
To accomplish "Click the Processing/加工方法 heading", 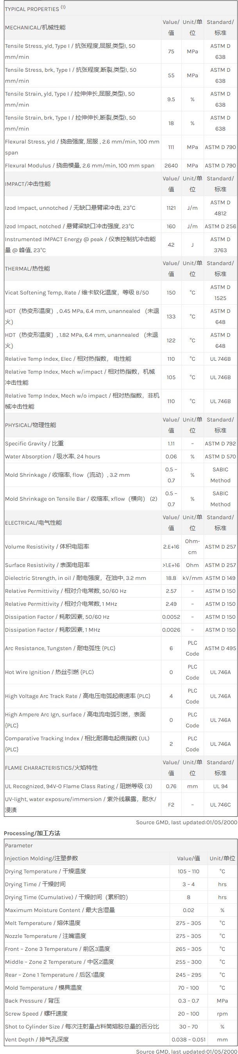I will pos(32,833).
